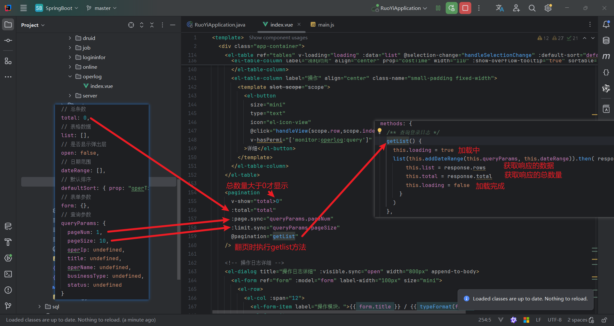Image resolution: width=614 pixels, height=326 pixels.
Task: Select index.vue in the Project tree
Action: pyautogui.click(x=98, y=86)
